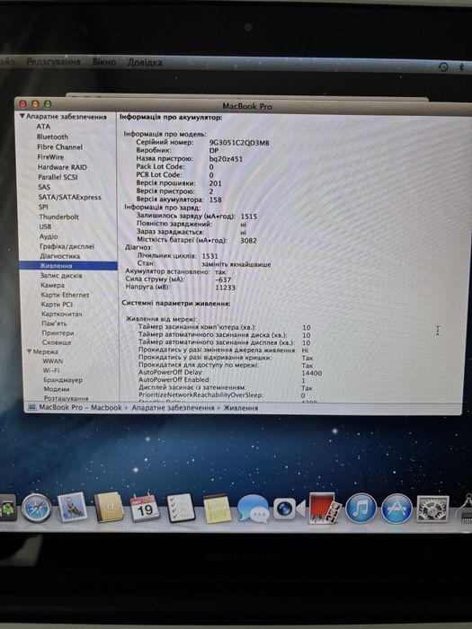Select SPI in the sidebar

coord(43,207)
